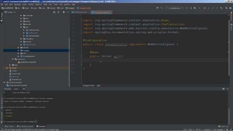Add a new terminal session tab
Viewport: 233px width, 131px height.
point(24,89)
